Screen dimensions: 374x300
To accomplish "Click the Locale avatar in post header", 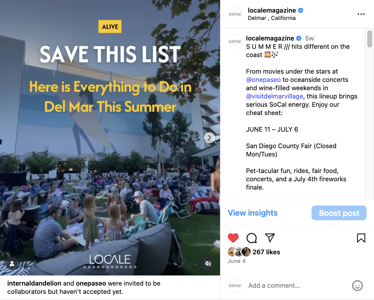I will click(235, 14).
